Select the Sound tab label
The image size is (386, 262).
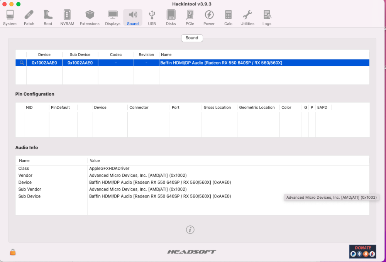click(192, 38)
